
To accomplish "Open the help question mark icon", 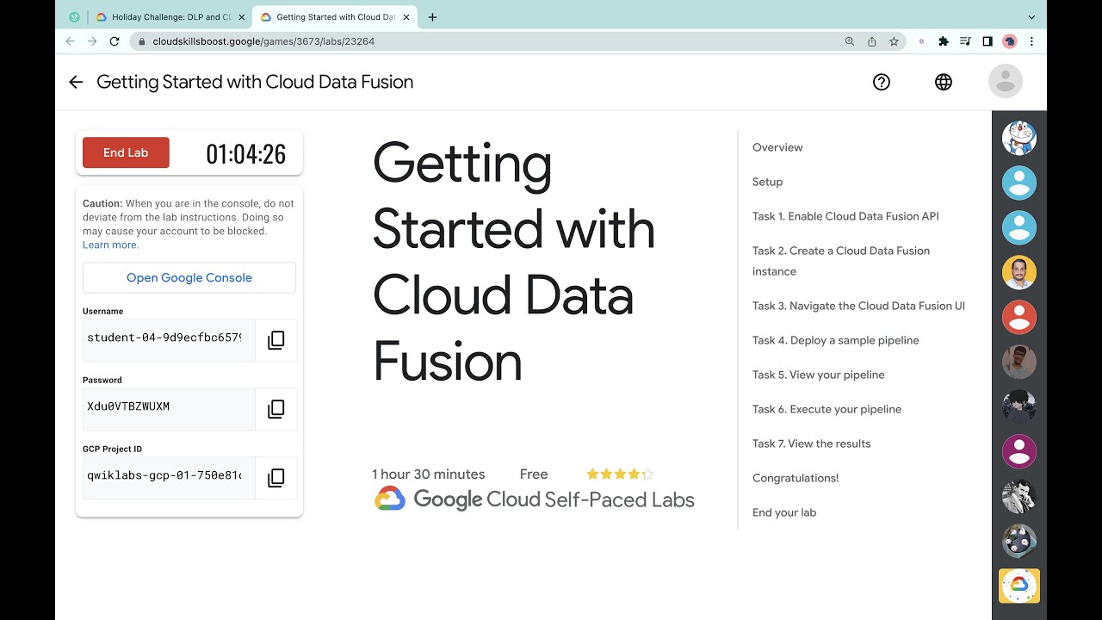I will point(881,82).
